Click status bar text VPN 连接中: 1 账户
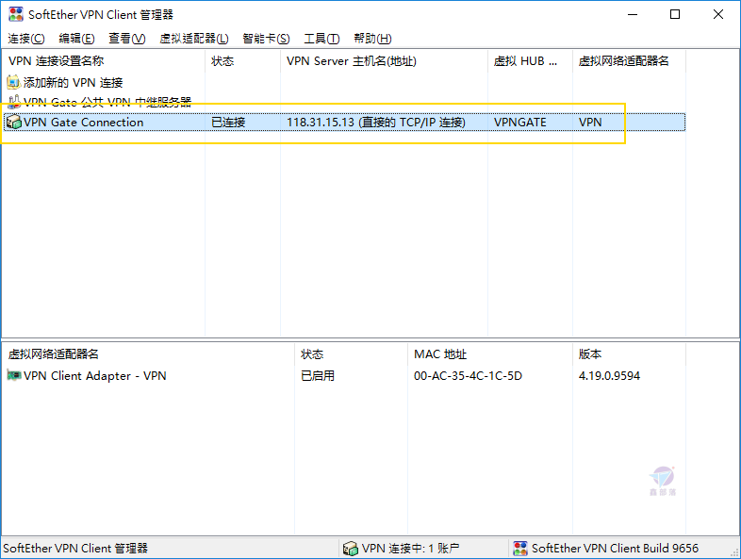 click(410, 548)
